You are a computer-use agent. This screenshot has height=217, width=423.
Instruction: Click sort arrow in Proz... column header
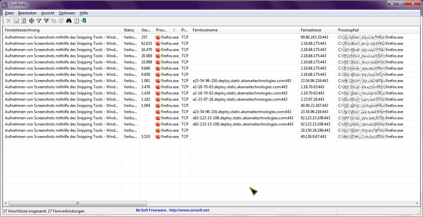click(x=175, y=30)
